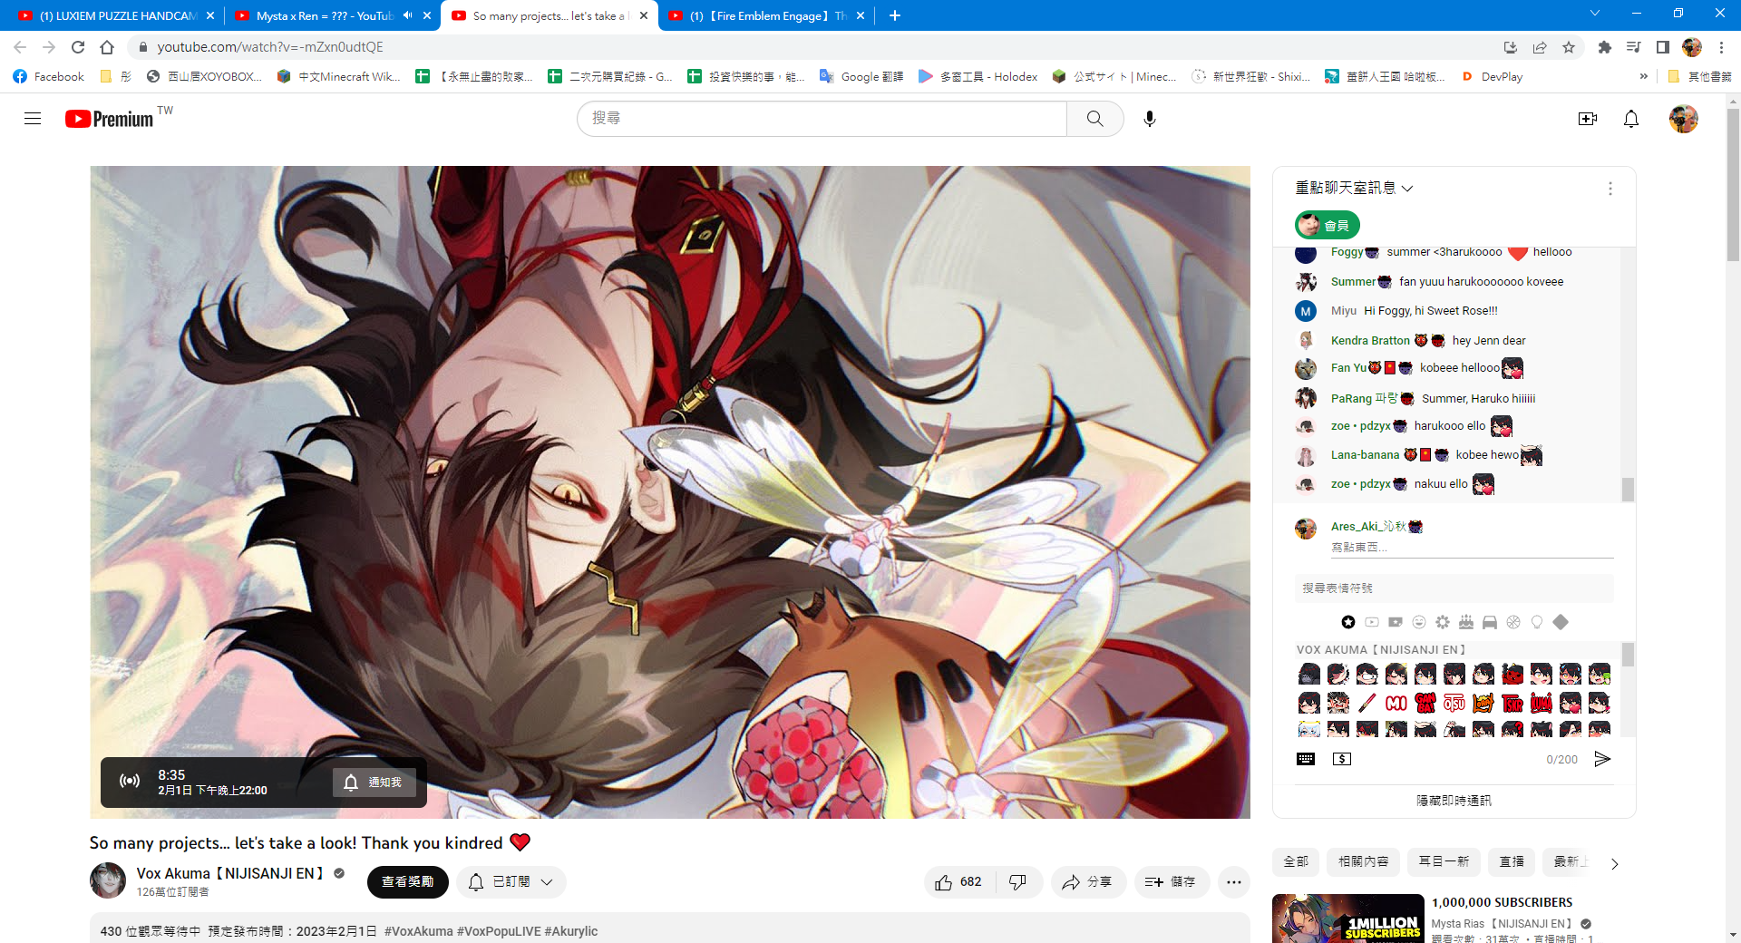This screenshot has width=1741, height=943.
Task: Click the 查看獎勵 perks button
Action: 407,882
